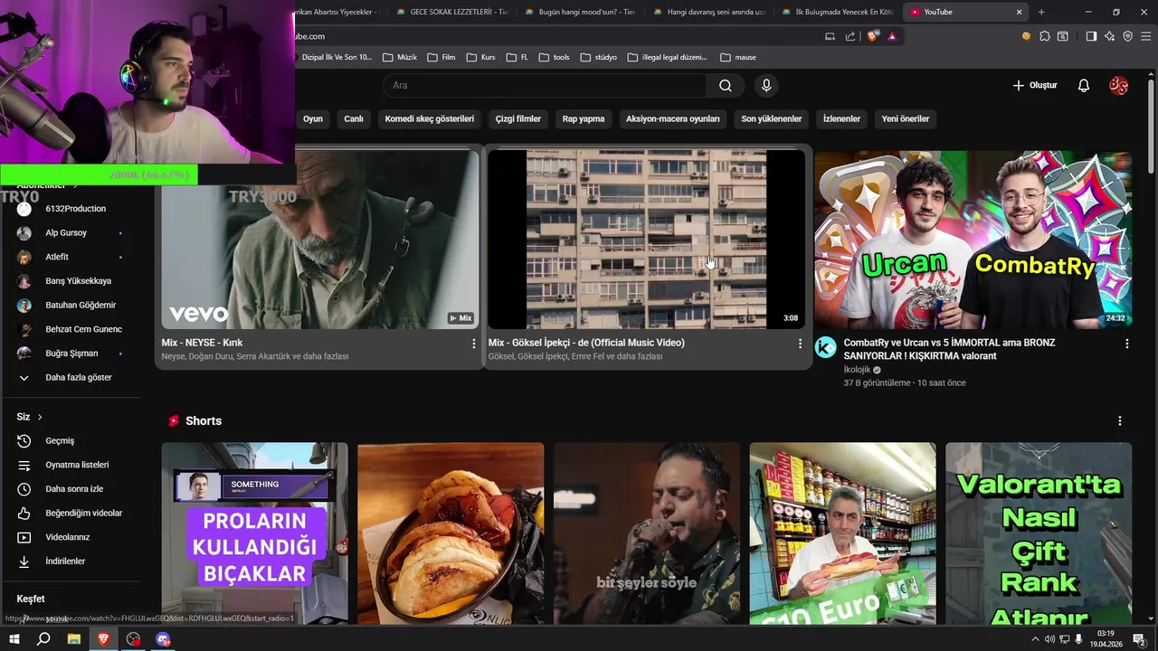Focus the Ara search field
This screenshot has width=1158, height=651.
(545, 85)
